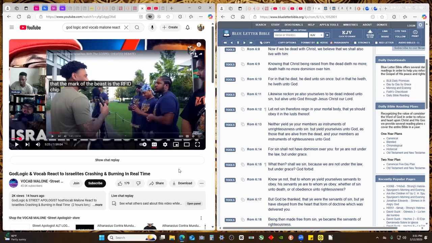Open BLB Daily Promises link

coord(398,81)
